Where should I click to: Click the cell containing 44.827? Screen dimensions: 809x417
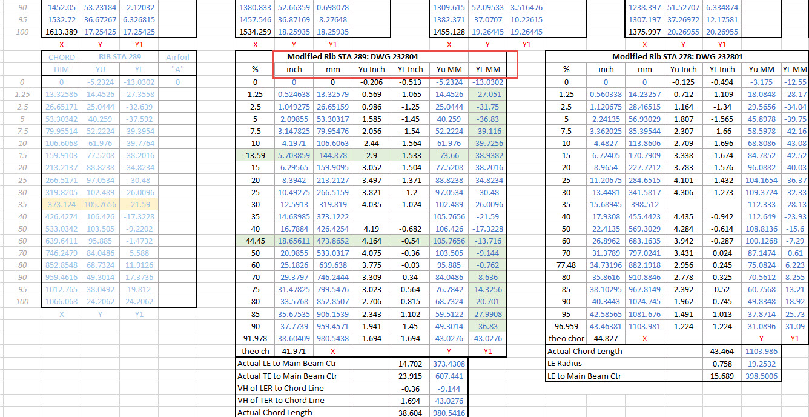pos(605,338)
